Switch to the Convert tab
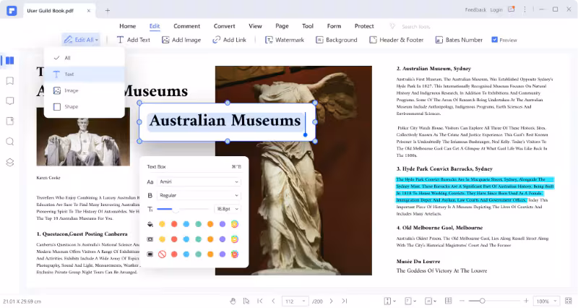The width and height of the screenshot is (578, 308). coord(224,26)
